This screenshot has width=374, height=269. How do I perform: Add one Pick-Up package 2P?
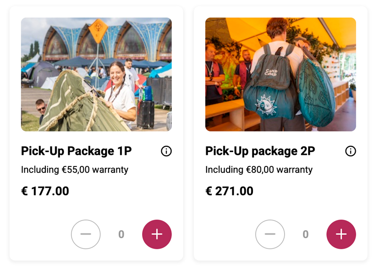(x=341, y=234)
